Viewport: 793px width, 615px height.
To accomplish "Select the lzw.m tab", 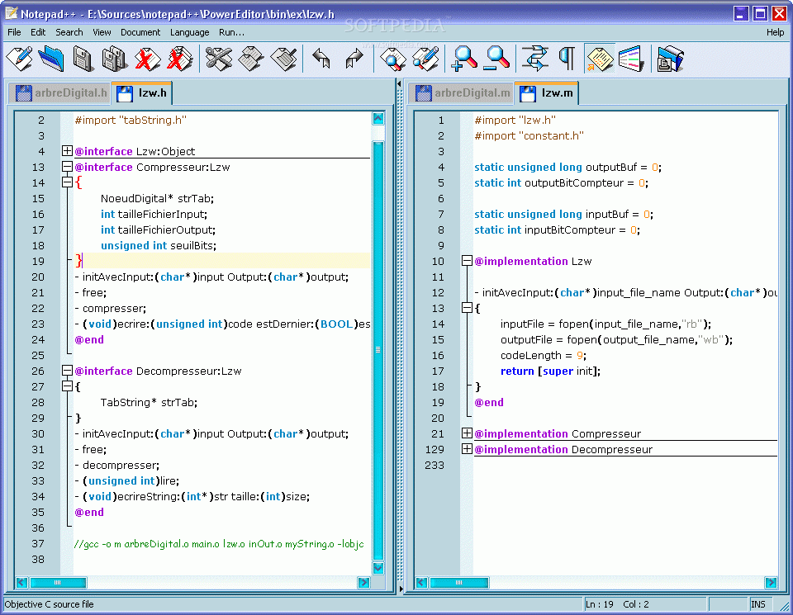I will click(x=547, y=93).
